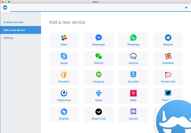Viewport: 191px width, 133px height.
Task: Add the Hangouts service
Action: pos(99,77)
